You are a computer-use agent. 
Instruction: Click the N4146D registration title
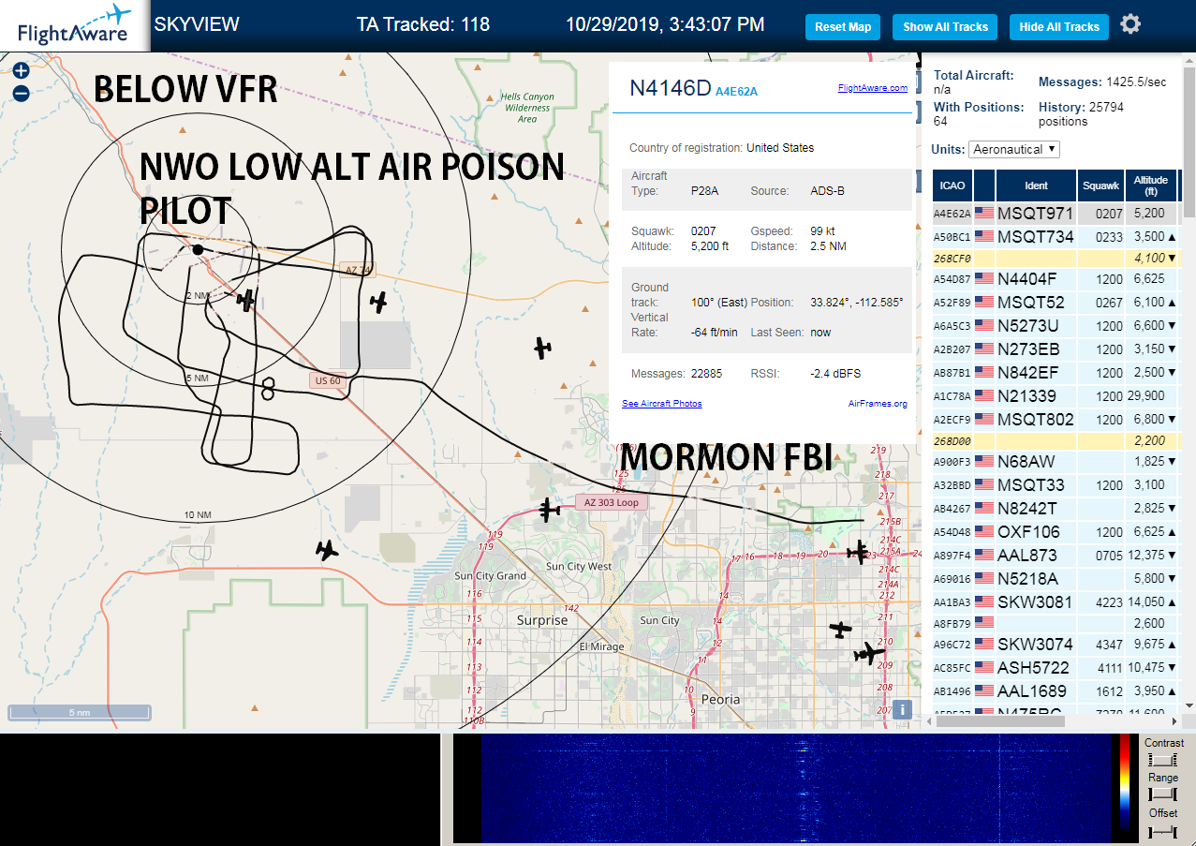(x=671, y=88)
